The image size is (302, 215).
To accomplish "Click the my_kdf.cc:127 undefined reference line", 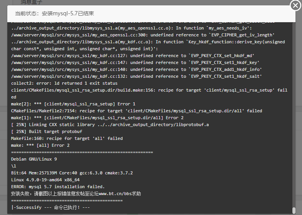I will click(x=133, y=56).
